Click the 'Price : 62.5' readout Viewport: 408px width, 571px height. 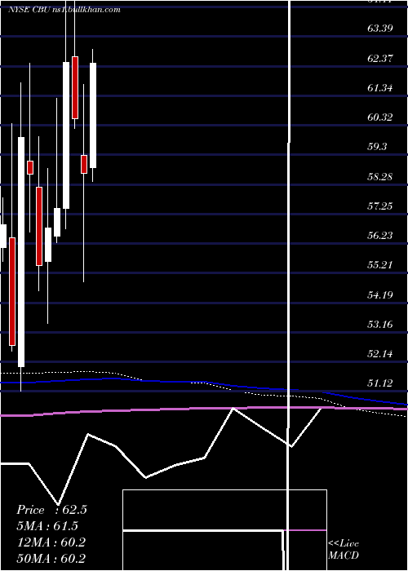(x=51, y=510)
